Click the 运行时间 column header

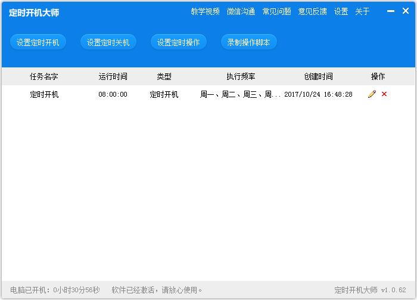point(113,77)
